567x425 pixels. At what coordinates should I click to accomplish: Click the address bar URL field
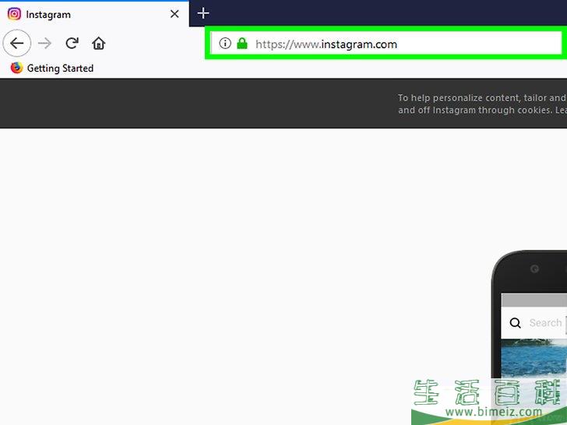pos(386,44)
